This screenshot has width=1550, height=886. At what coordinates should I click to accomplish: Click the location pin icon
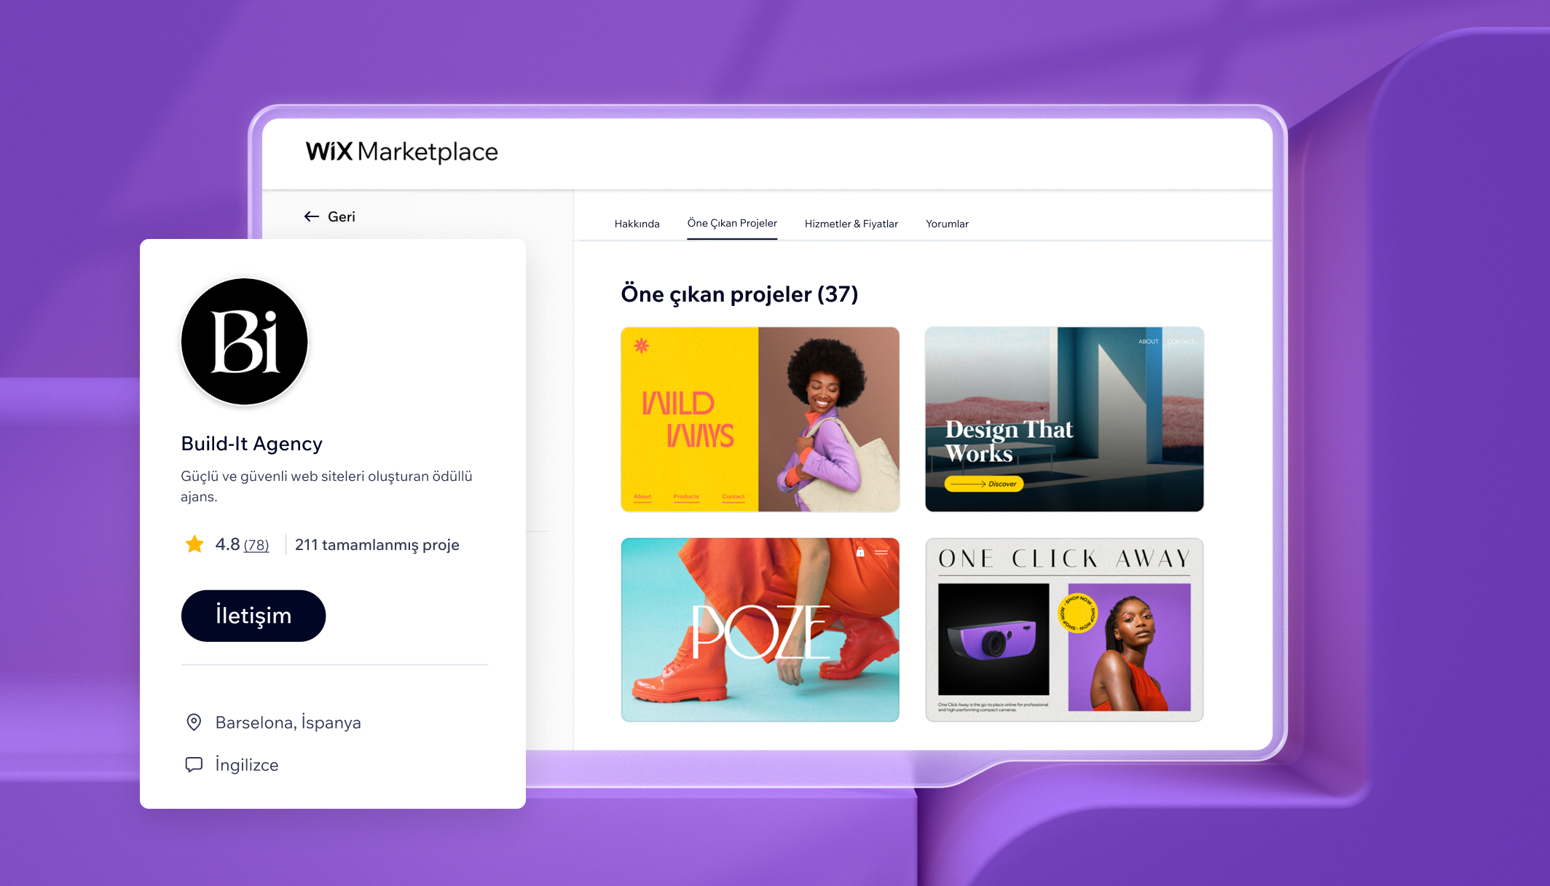pos(194,722)
